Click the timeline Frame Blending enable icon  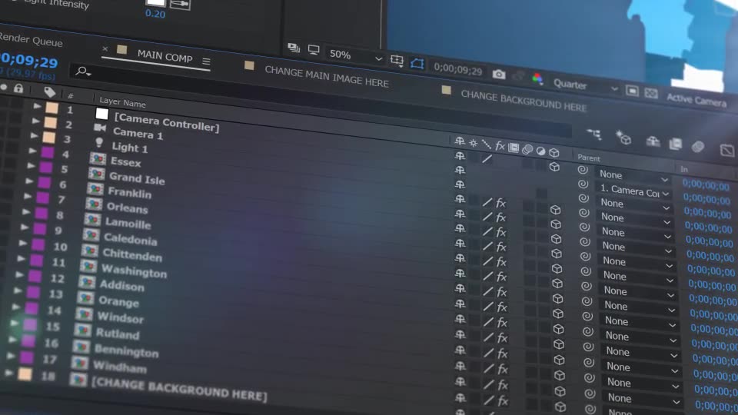click(x=676, y=144)
